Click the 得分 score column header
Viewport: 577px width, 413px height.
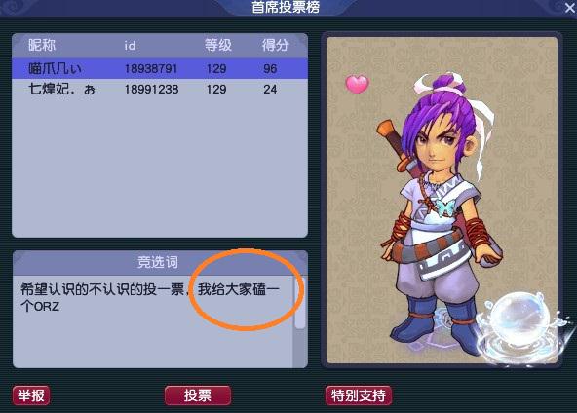click(275, 45)
